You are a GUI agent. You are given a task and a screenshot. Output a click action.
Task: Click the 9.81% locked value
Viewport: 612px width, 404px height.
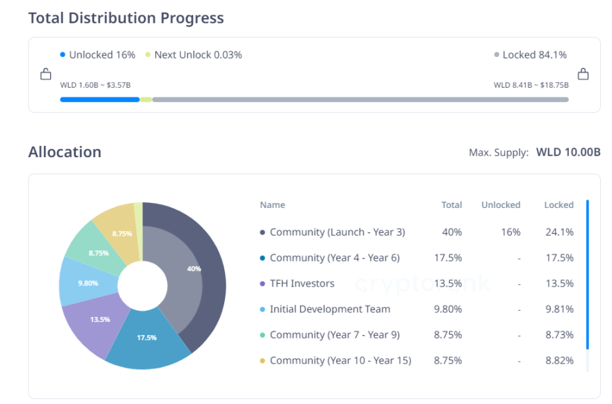click(x=560, y=309)
